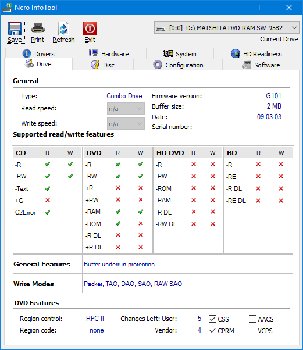
Task: Click the HD DVD -RAM write cross mark
Action: coord(213,200)
